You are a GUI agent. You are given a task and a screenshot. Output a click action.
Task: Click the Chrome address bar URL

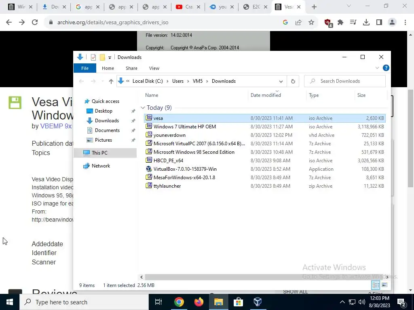coord(113,23)
